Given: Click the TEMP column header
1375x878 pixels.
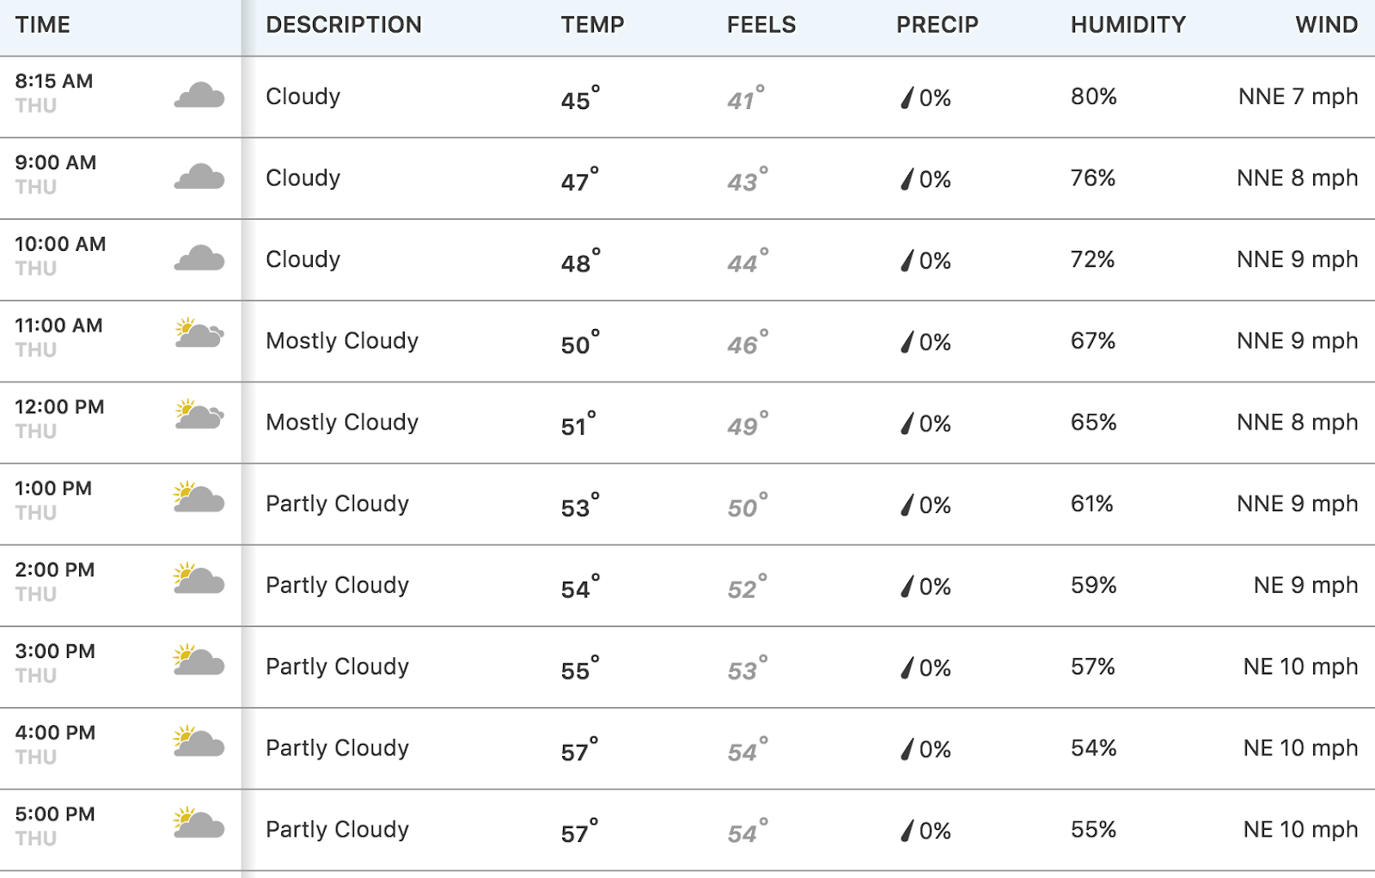Looking at the screenshot, I should (x=593, y=25).
